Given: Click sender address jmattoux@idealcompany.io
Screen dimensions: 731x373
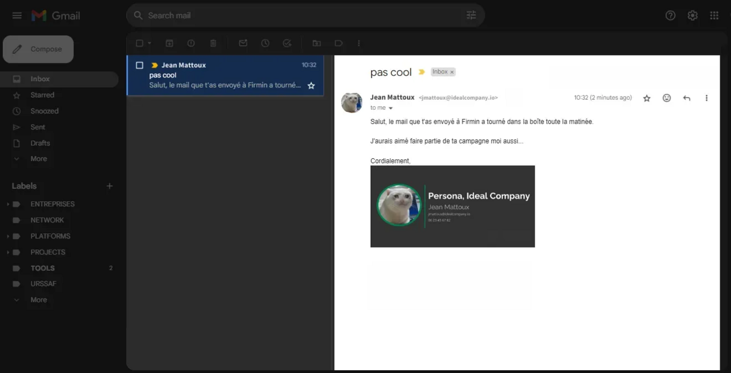Looking at the screenshot, I should pos(458,98).
